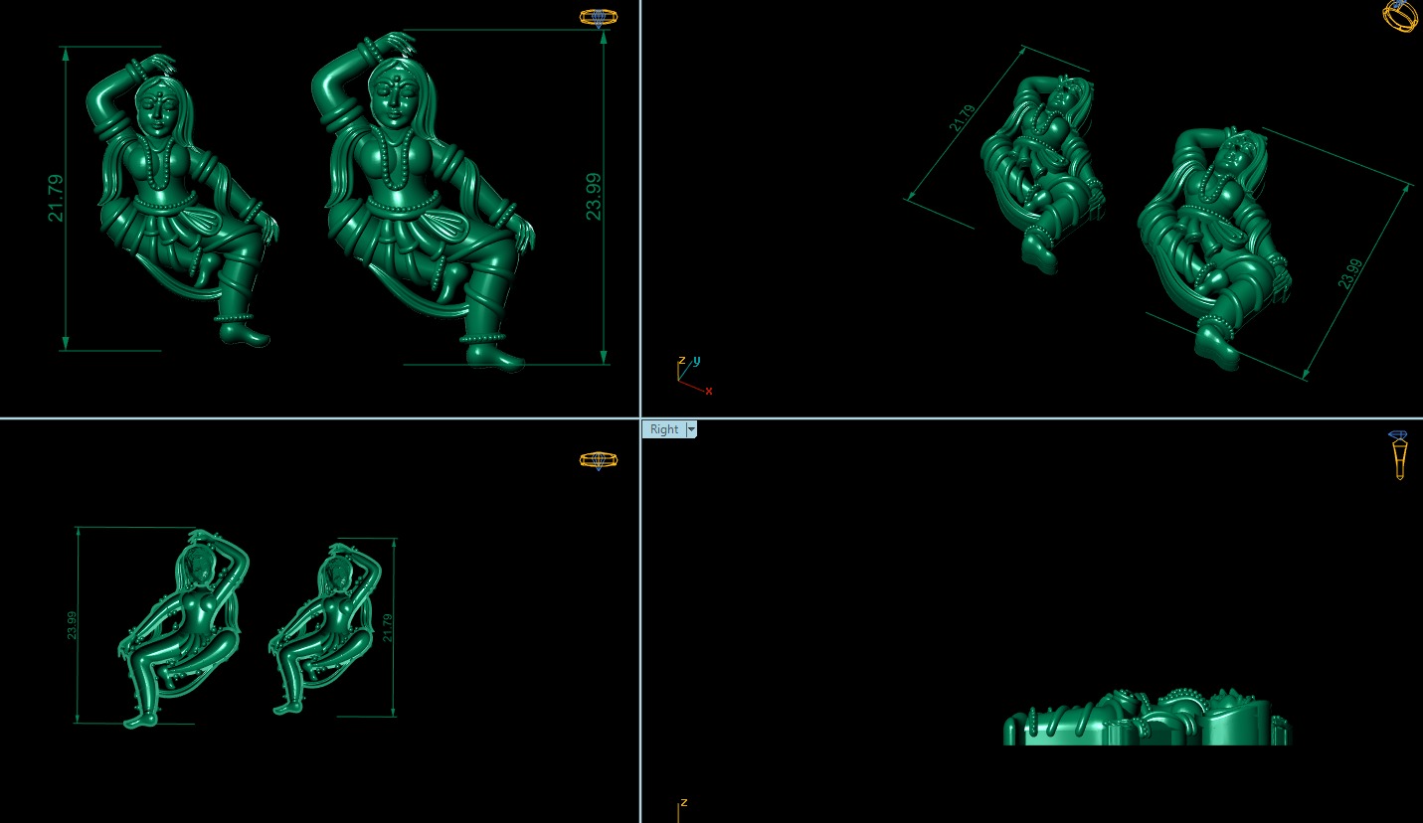Click the perspective ring icon in the top-right viewport
The image size is (1423, 823).
coord(1400,16)
